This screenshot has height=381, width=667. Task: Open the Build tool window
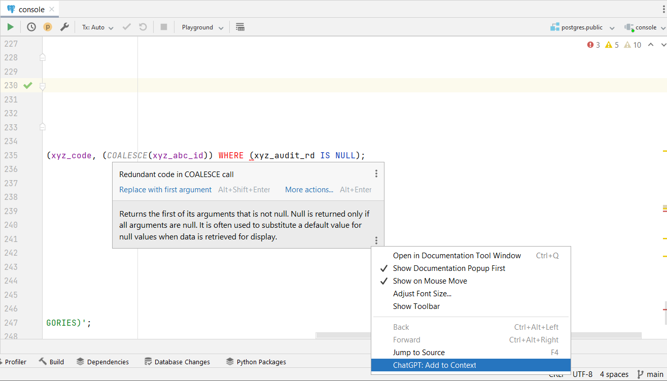click(52, 362)
